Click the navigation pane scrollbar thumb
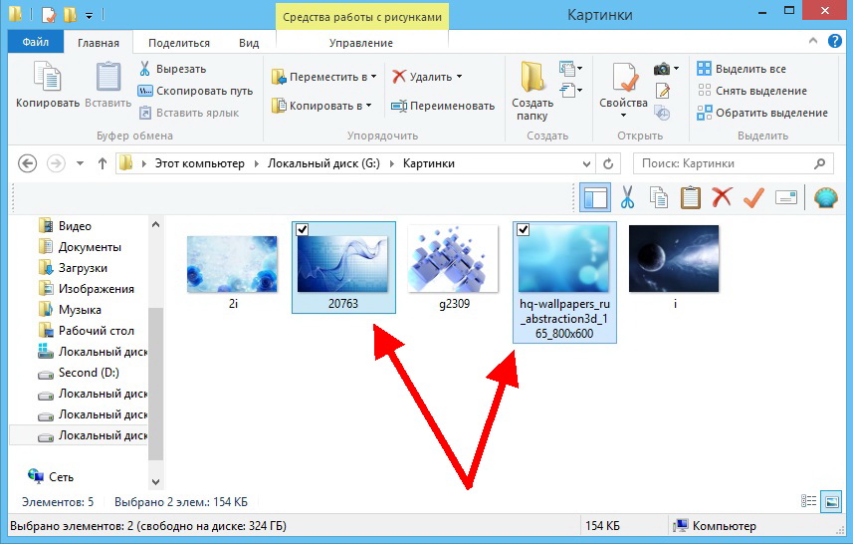The width and height of the screenshot is (853, 544). pos(155,384)
